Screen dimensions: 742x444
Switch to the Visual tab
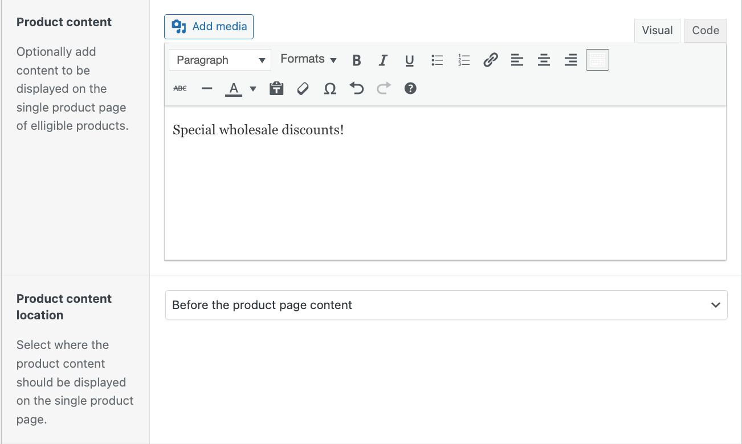pyautogui.click(x=657, y=31)
